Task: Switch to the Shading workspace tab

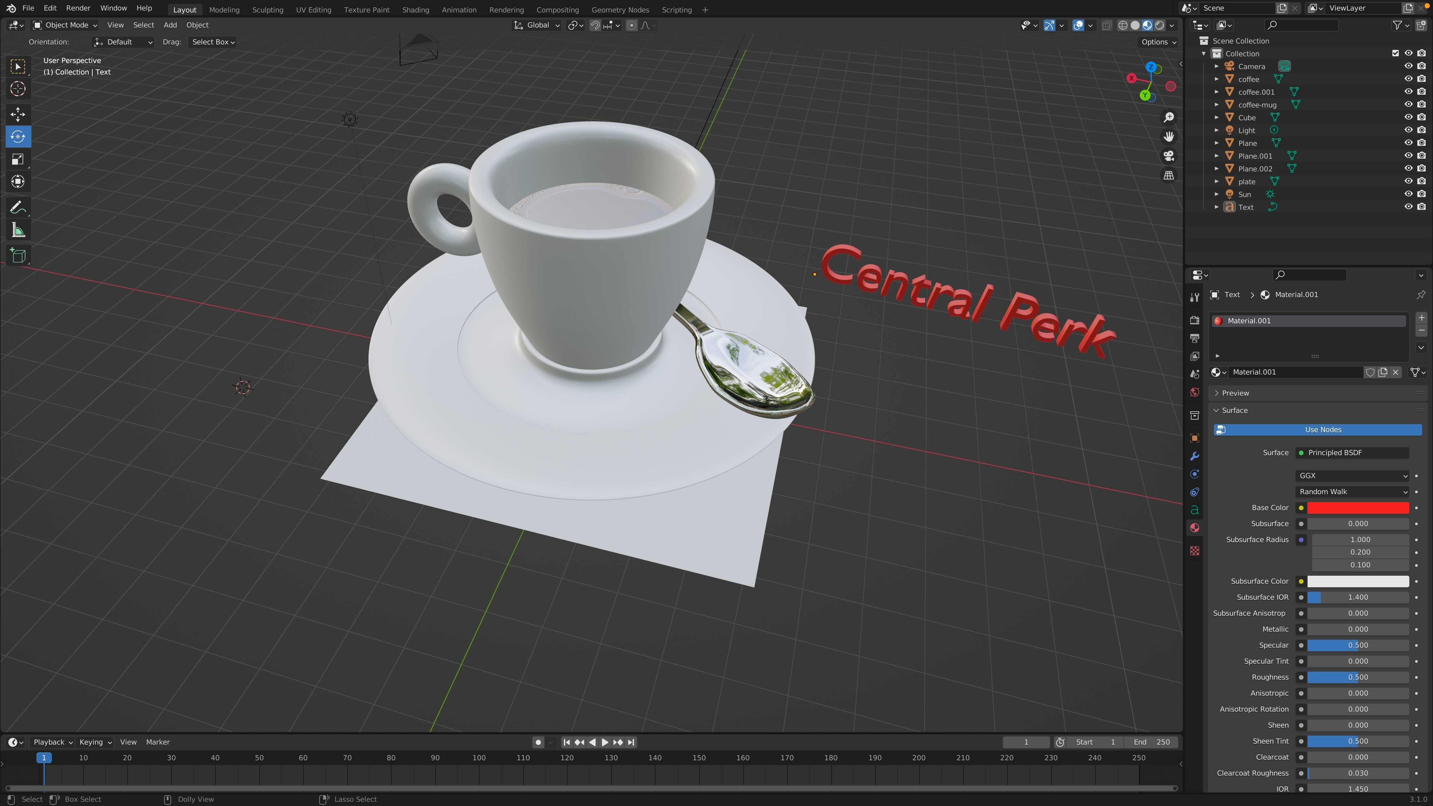Action: tap(415, 10)
